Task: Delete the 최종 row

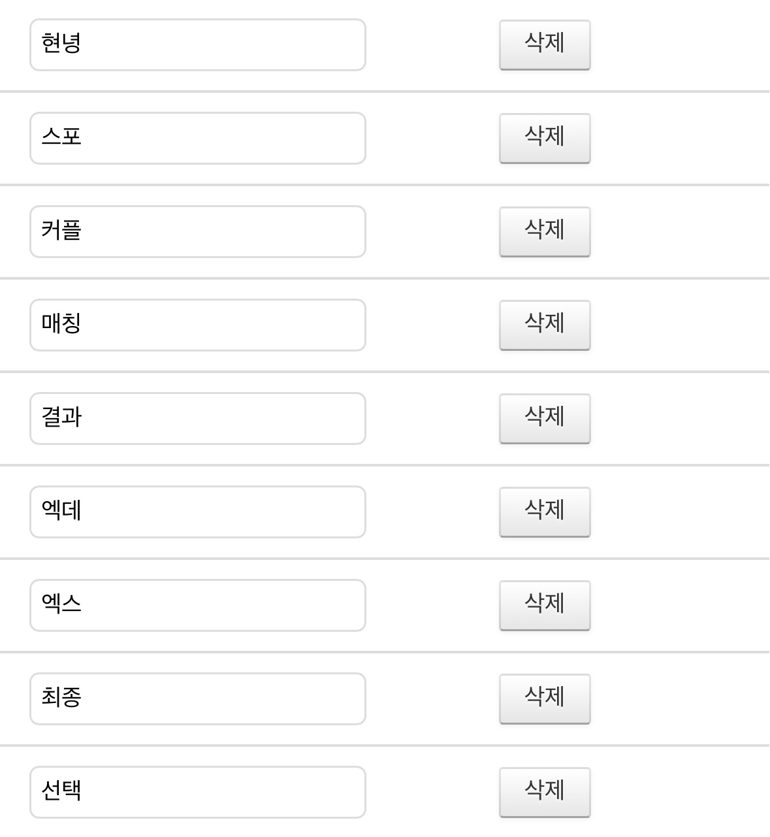Action: [x=544, y=698]
